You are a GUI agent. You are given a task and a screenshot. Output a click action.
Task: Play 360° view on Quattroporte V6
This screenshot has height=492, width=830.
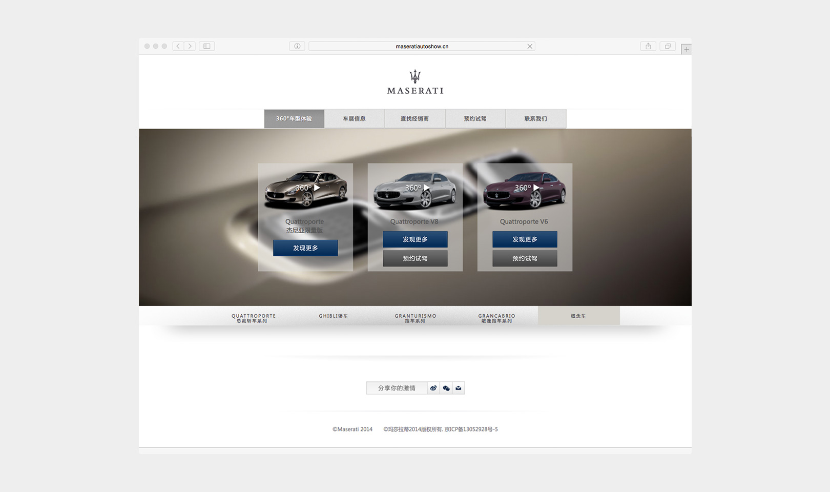pyautogui.click(x=527, y=188)
